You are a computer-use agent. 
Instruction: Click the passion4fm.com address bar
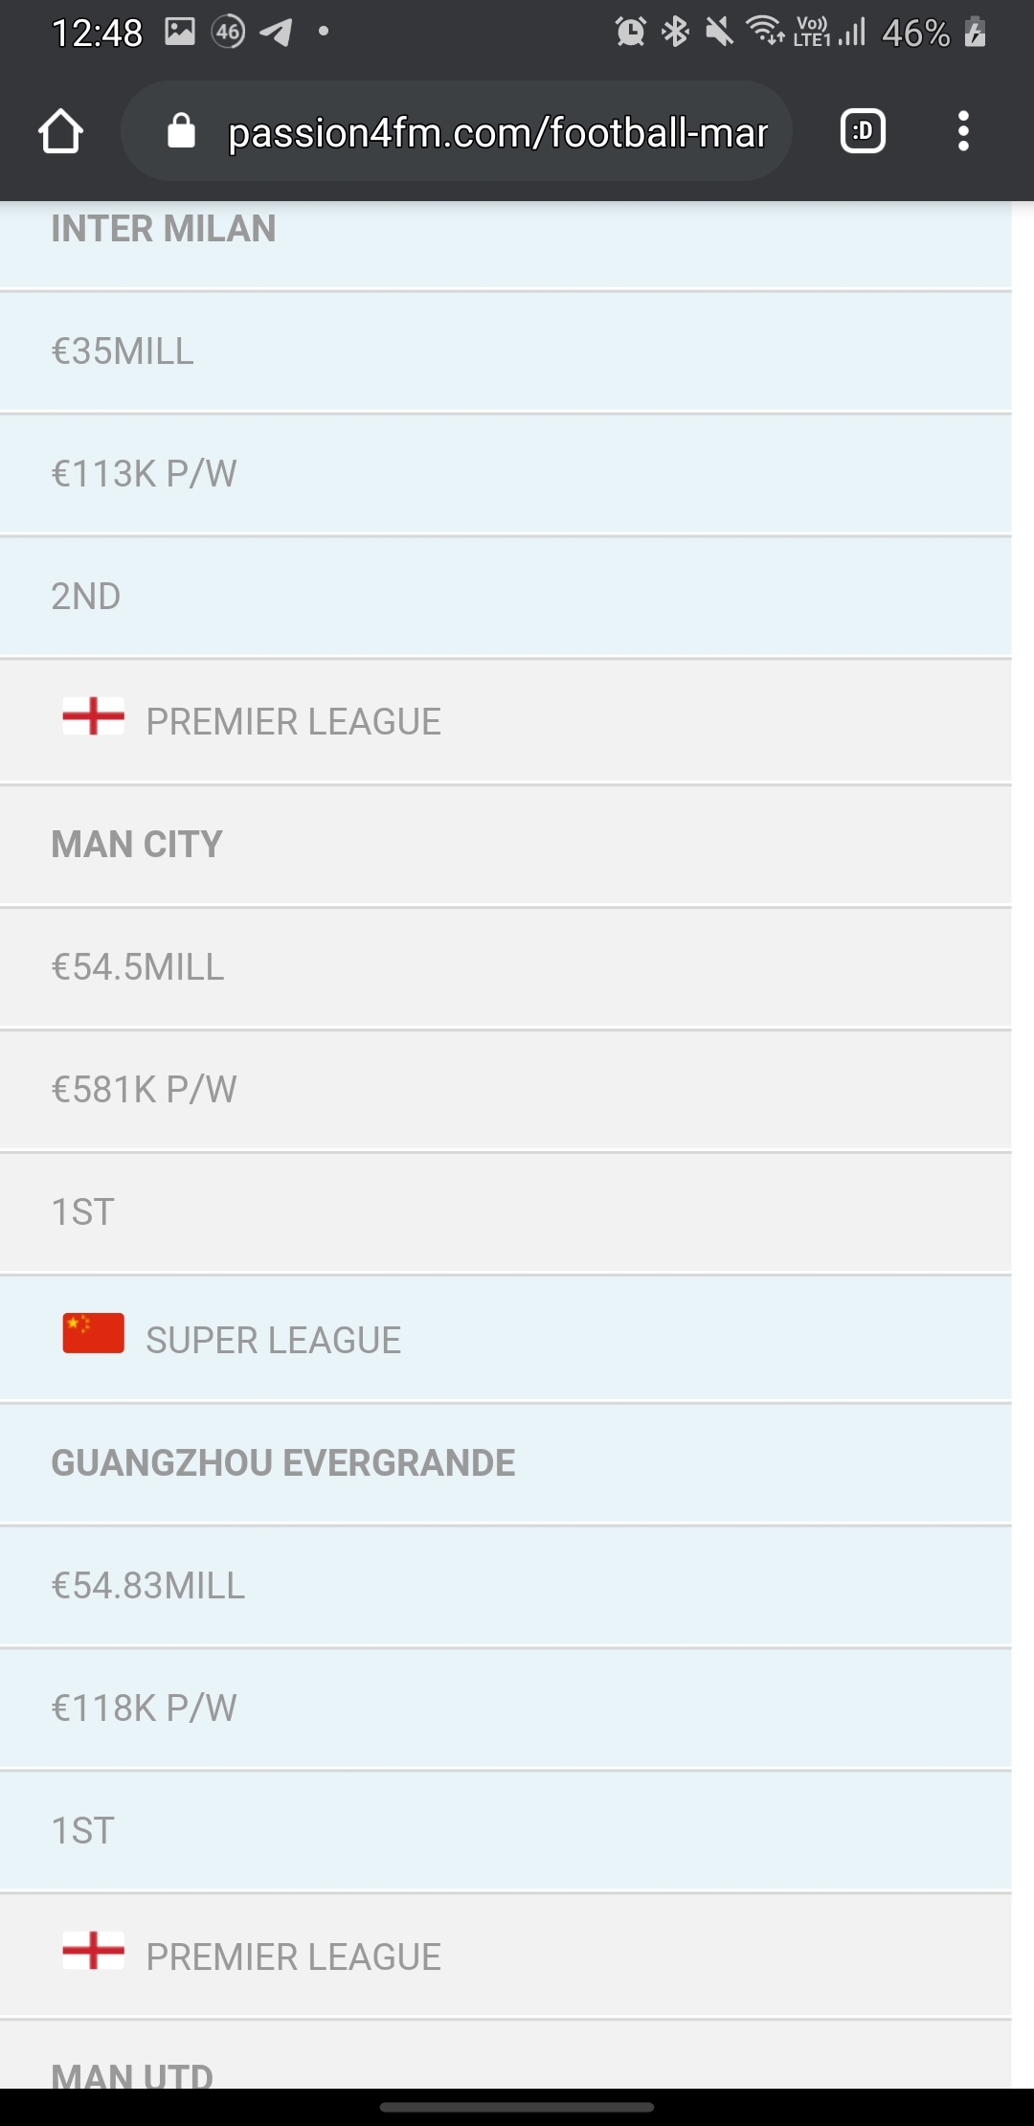click(497, 132)
